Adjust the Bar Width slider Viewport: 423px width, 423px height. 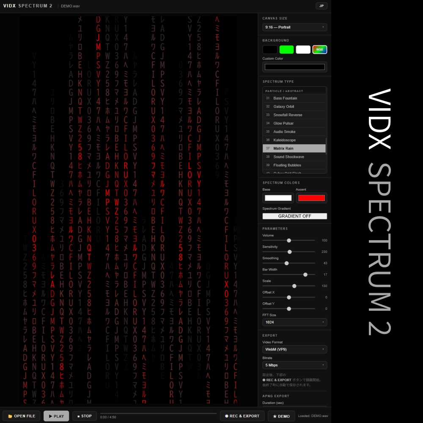(288, 275)
